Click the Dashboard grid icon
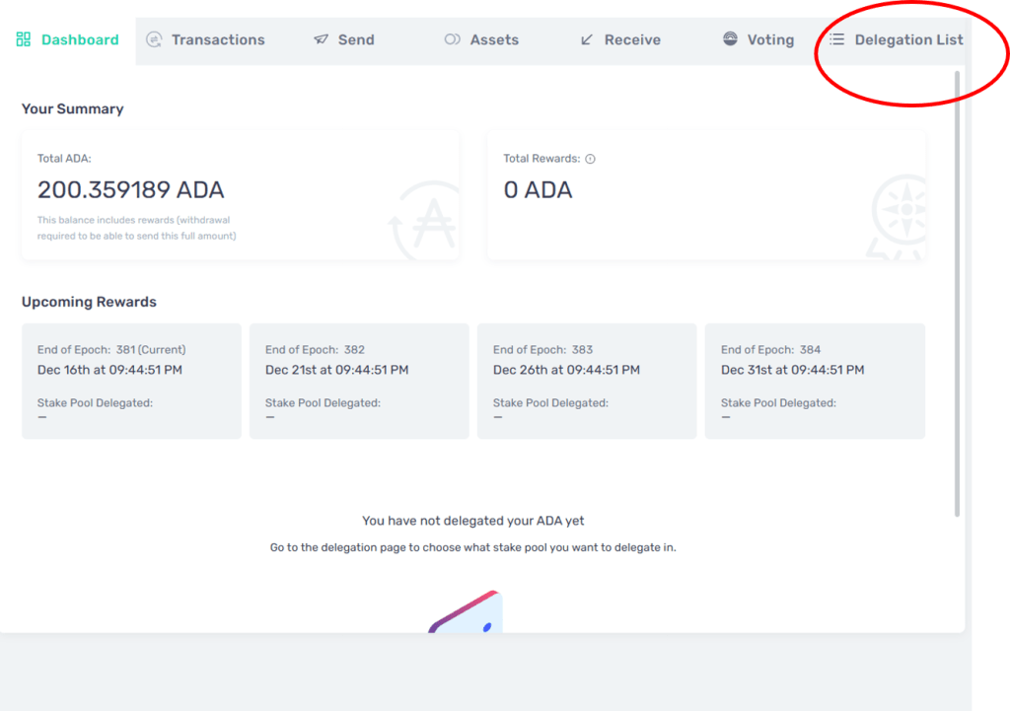This screenshot has height=711, width=1010. (x=24, y=40)
